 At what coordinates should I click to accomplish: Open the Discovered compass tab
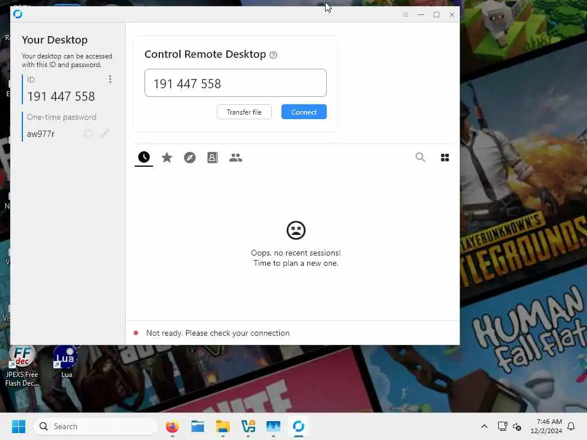tap(190, 158)
